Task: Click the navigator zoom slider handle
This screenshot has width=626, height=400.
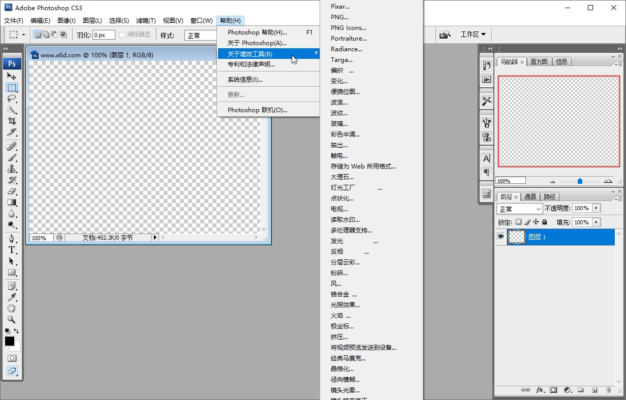Action: click(x=580, y=181)
